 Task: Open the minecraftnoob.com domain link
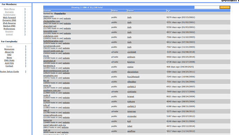tap(53, 115)
